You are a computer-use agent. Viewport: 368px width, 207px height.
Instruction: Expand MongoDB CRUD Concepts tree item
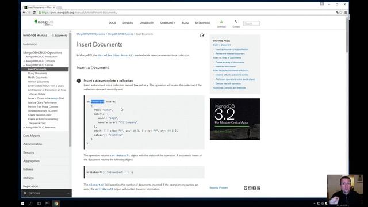pos(24,61)
